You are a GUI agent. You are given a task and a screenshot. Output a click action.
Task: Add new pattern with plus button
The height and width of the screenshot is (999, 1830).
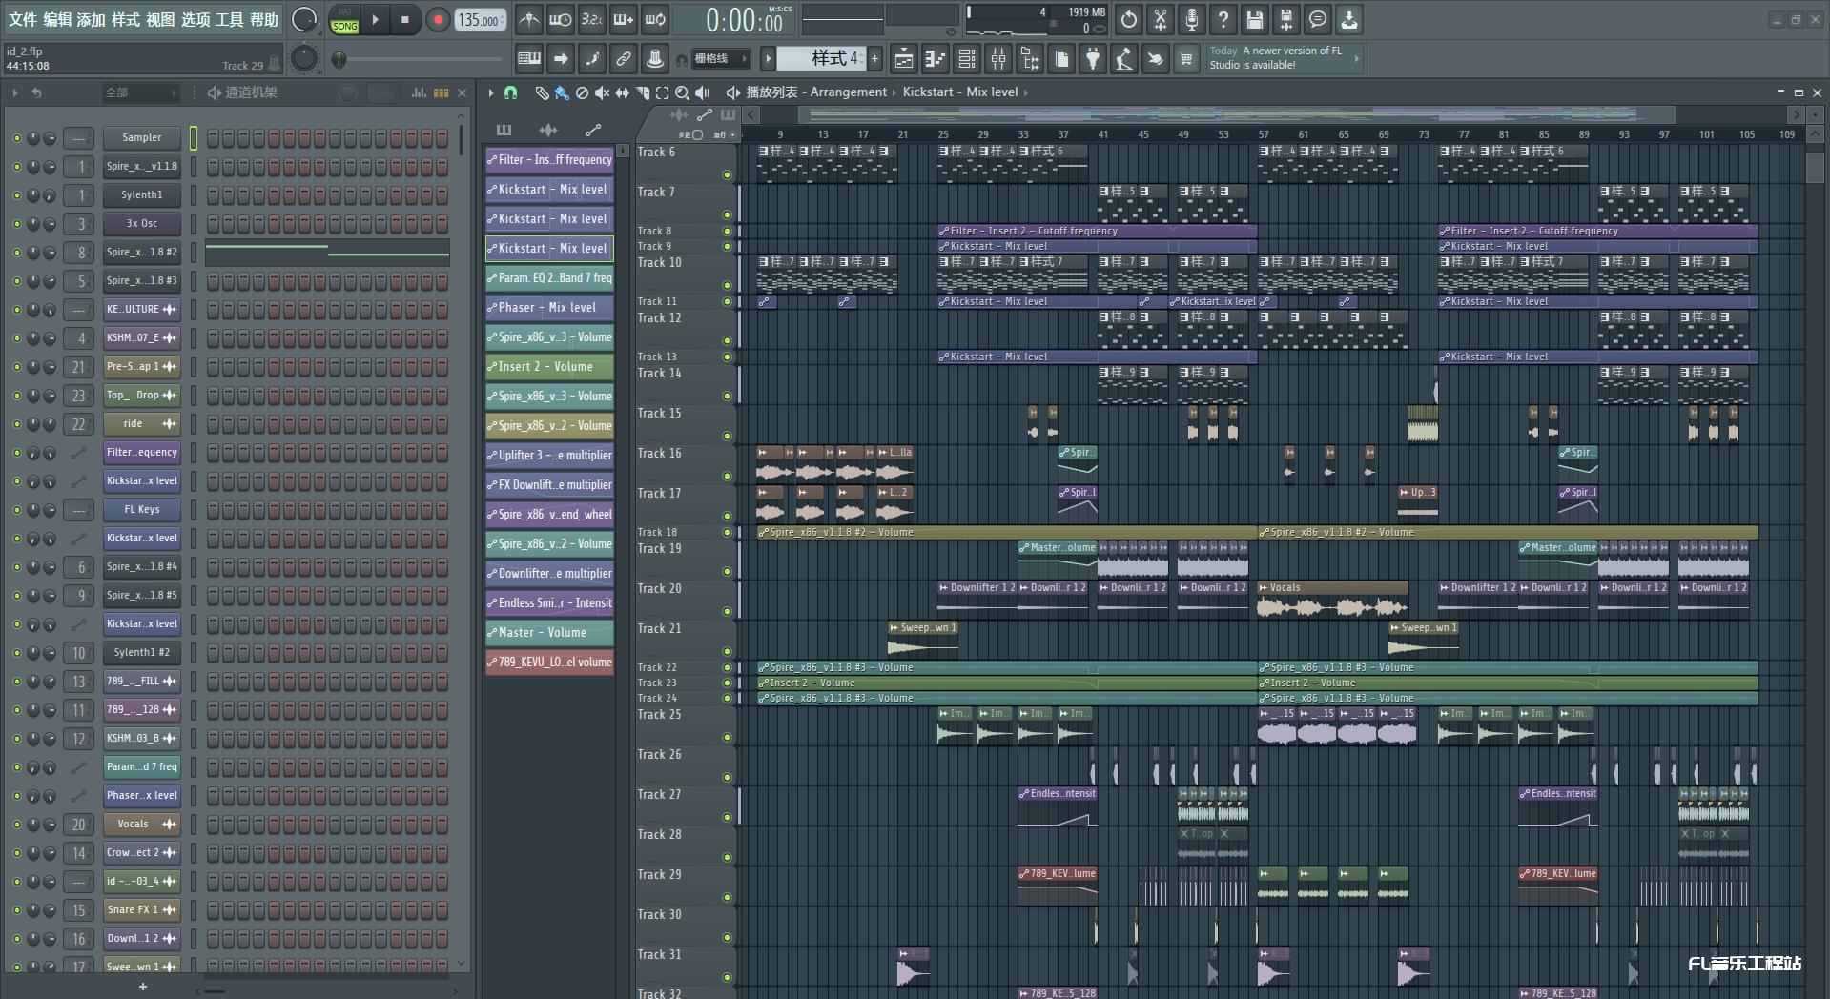point(874,59)
